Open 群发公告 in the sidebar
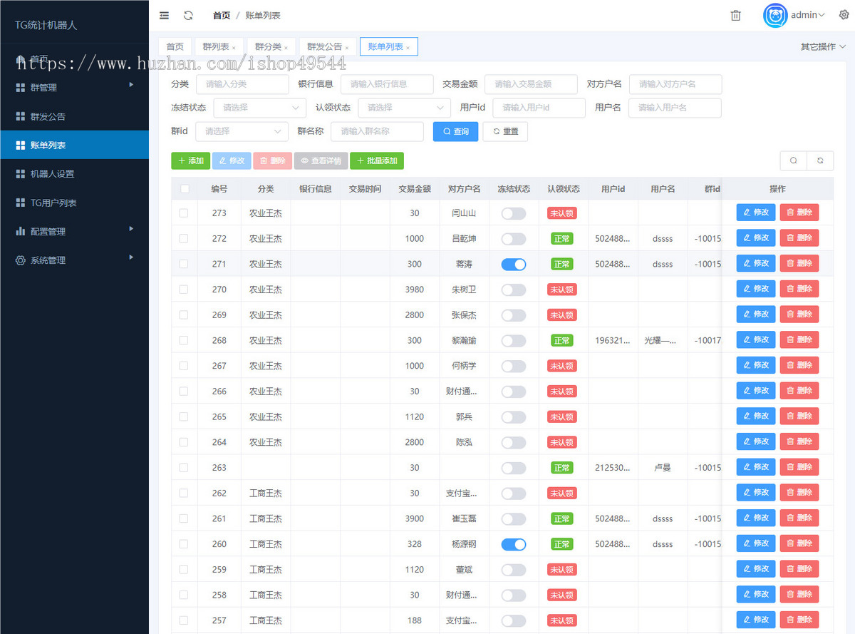The height and width of the screenshot is (634, 855). 74,116
